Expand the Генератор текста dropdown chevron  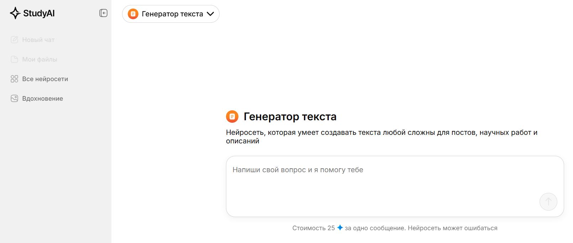(x=210, y=14)
